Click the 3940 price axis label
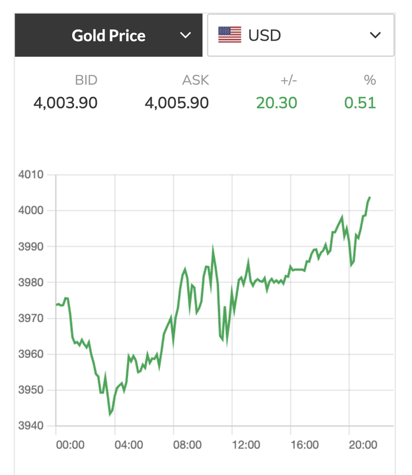Image resolution: width=412 pixels, height=475 pixels. pyautogui.click(x=32, y=426)
